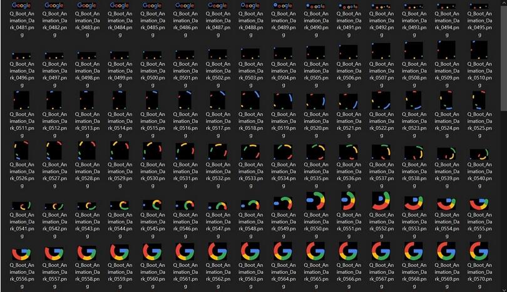The height and width of the screenshot is (292, 507).
Task: Select the Q_Boot_Animation_Dark_0514.png thumbnail
Action: (120, 100)
